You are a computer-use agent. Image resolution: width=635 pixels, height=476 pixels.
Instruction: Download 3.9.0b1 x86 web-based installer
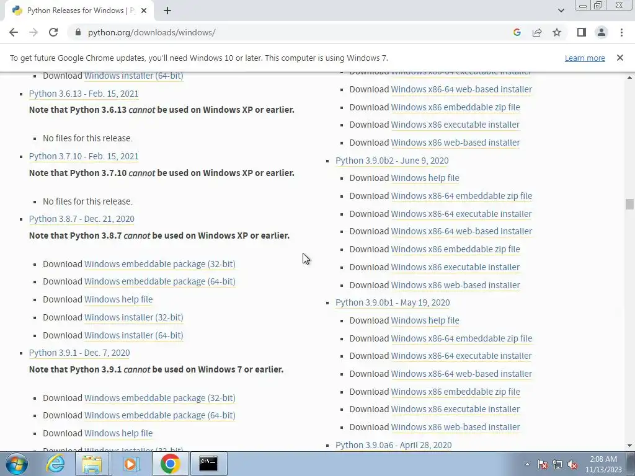click(x=455, y=427)
